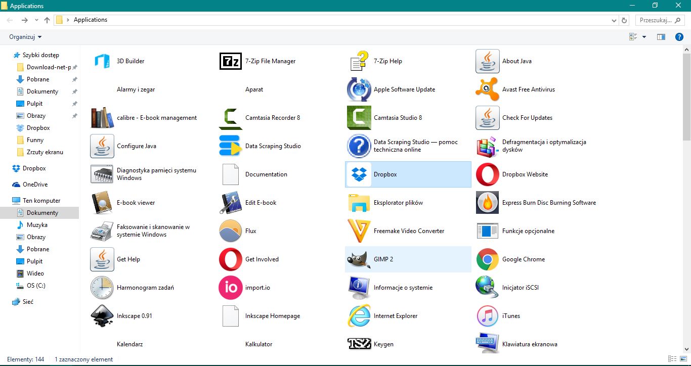Open Download-net-p pinned folder
Viewport: 691px width, 366px height.
point(49,67)
